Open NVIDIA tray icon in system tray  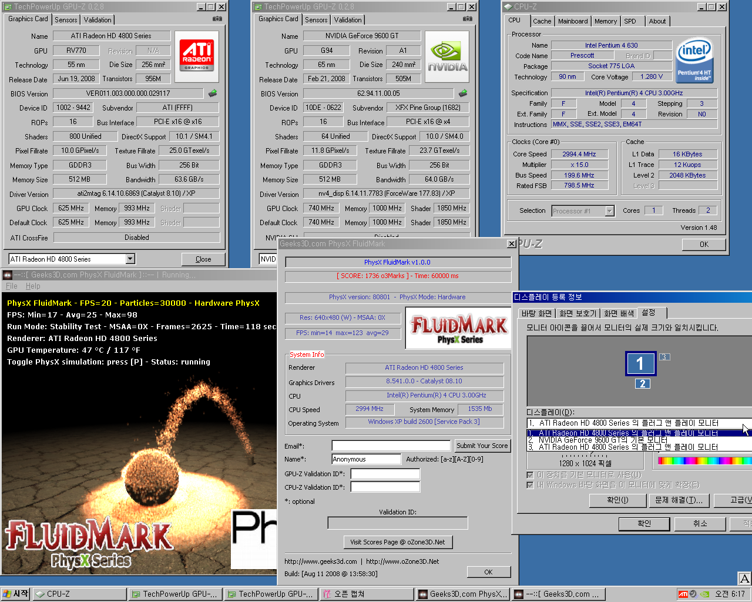click(x=704, y=594)
